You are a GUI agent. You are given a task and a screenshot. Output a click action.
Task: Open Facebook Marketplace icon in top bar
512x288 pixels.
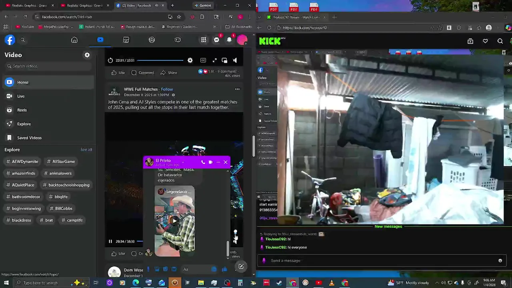(x=126, y=40)
